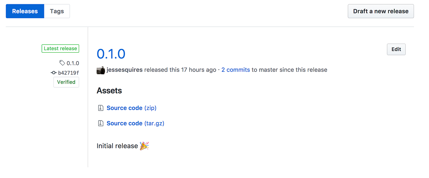The height and width of the screenshot is (178, 429).
Task: Click the zip file icon for source code
Action: 101,108
